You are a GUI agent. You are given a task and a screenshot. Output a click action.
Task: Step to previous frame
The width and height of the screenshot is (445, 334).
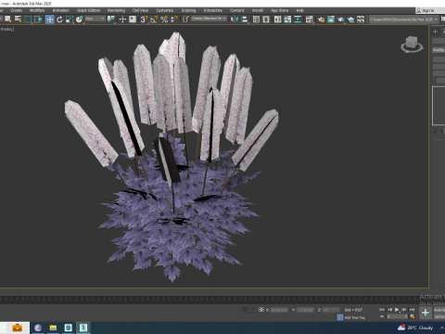point(389,309)
